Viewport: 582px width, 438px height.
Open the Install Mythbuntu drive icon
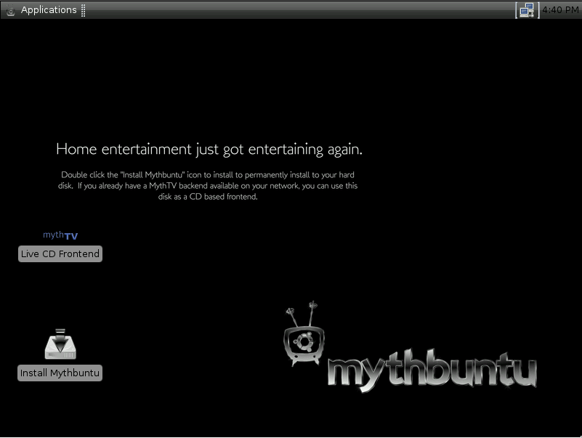coord(60,345)
